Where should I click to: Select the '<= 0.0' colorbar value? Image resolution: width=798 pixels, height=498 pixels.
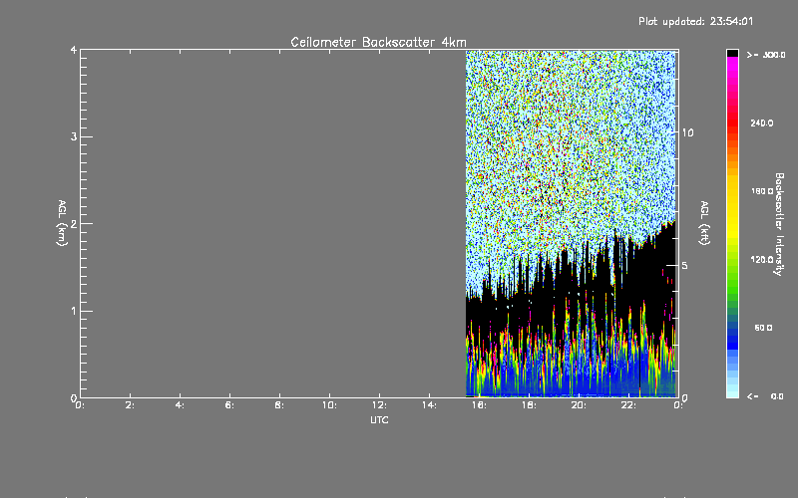[x=766, y=396]
